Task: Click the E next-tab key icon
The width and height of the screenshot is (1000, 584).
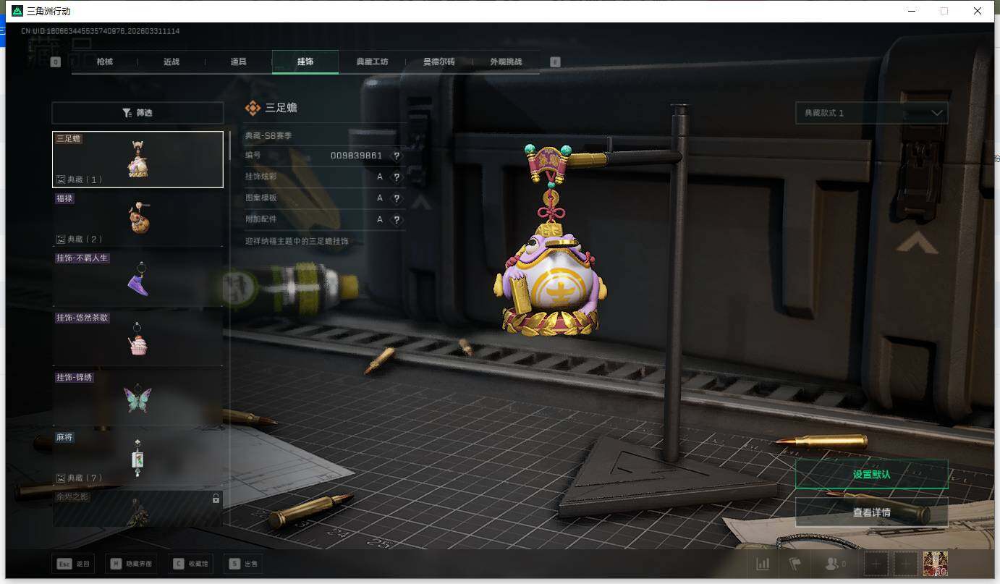Action: [x=555, y=62]
